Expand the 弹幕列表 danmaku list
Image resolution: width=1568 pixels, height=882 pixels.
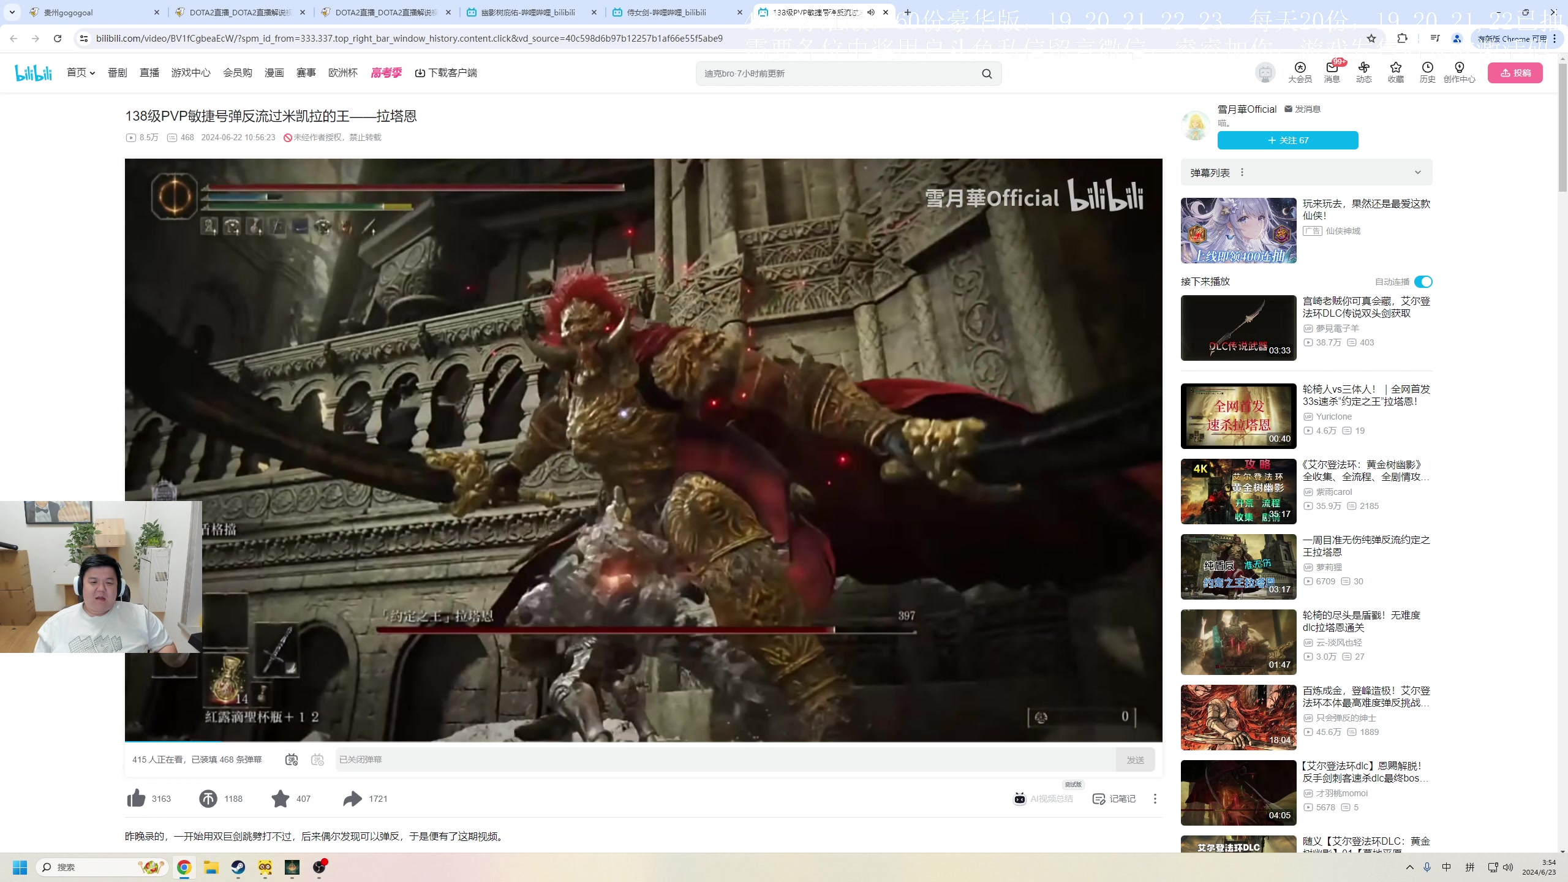pos(1417,172)
